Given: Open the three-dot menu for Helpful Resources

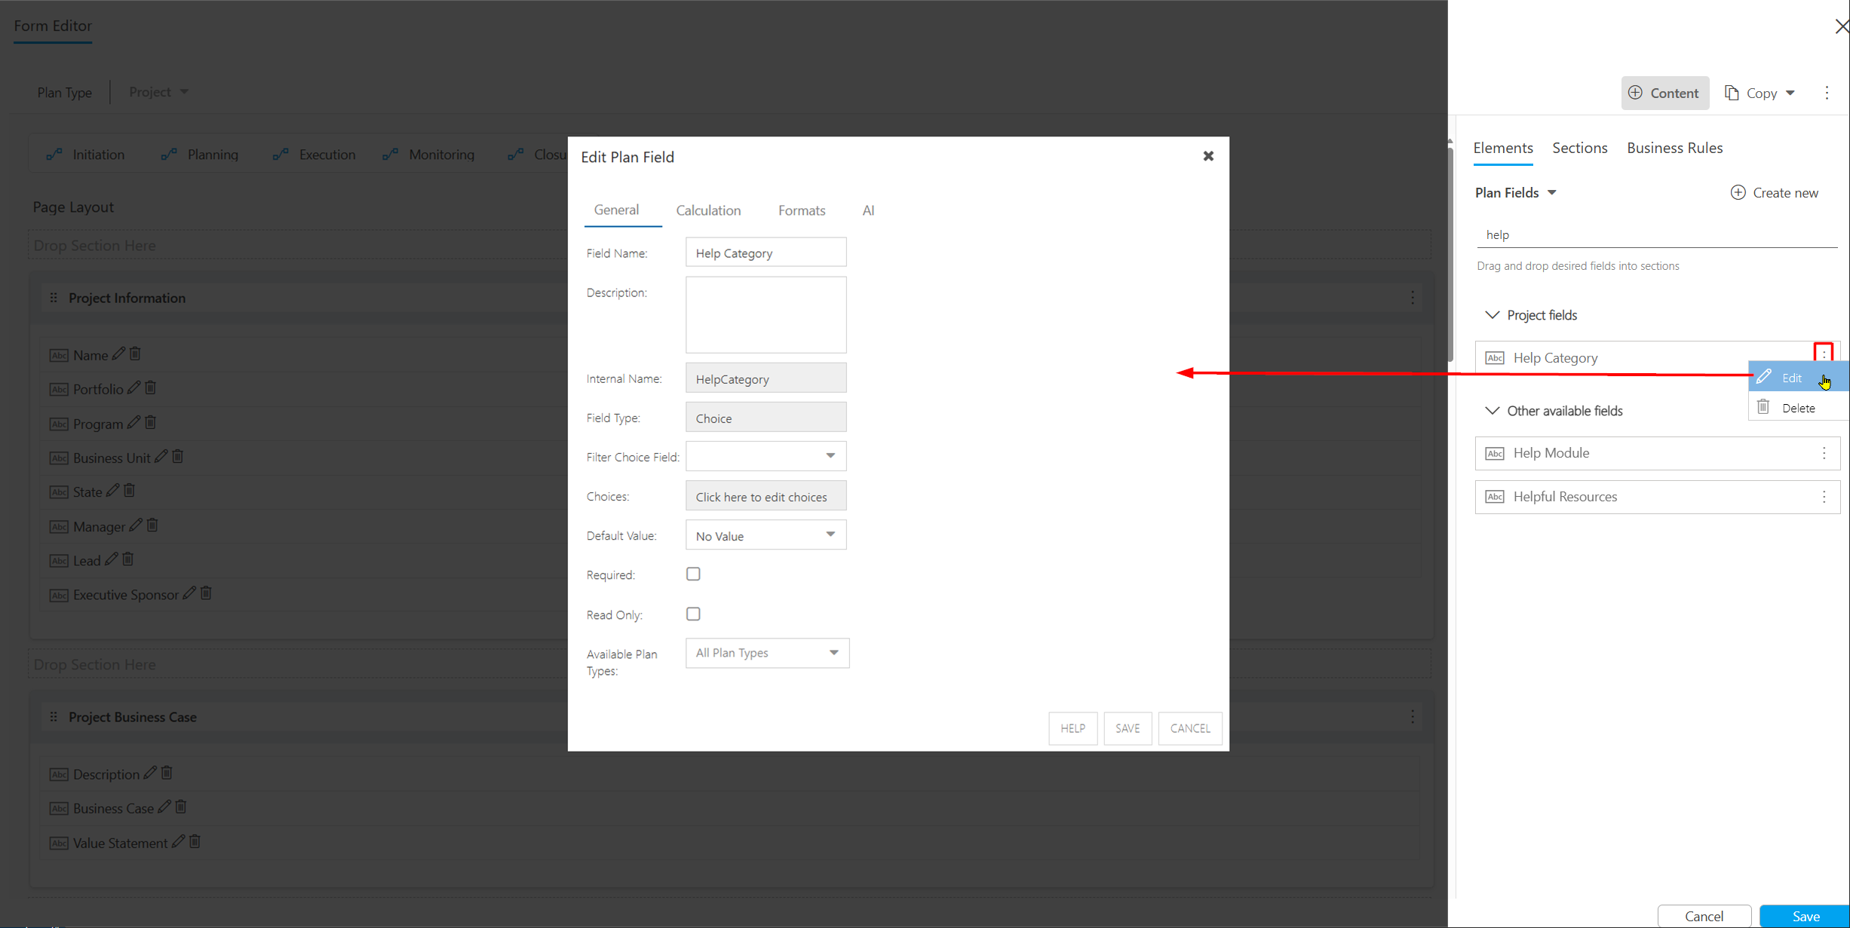Looking at the screenshot, I should (1824, 497).
